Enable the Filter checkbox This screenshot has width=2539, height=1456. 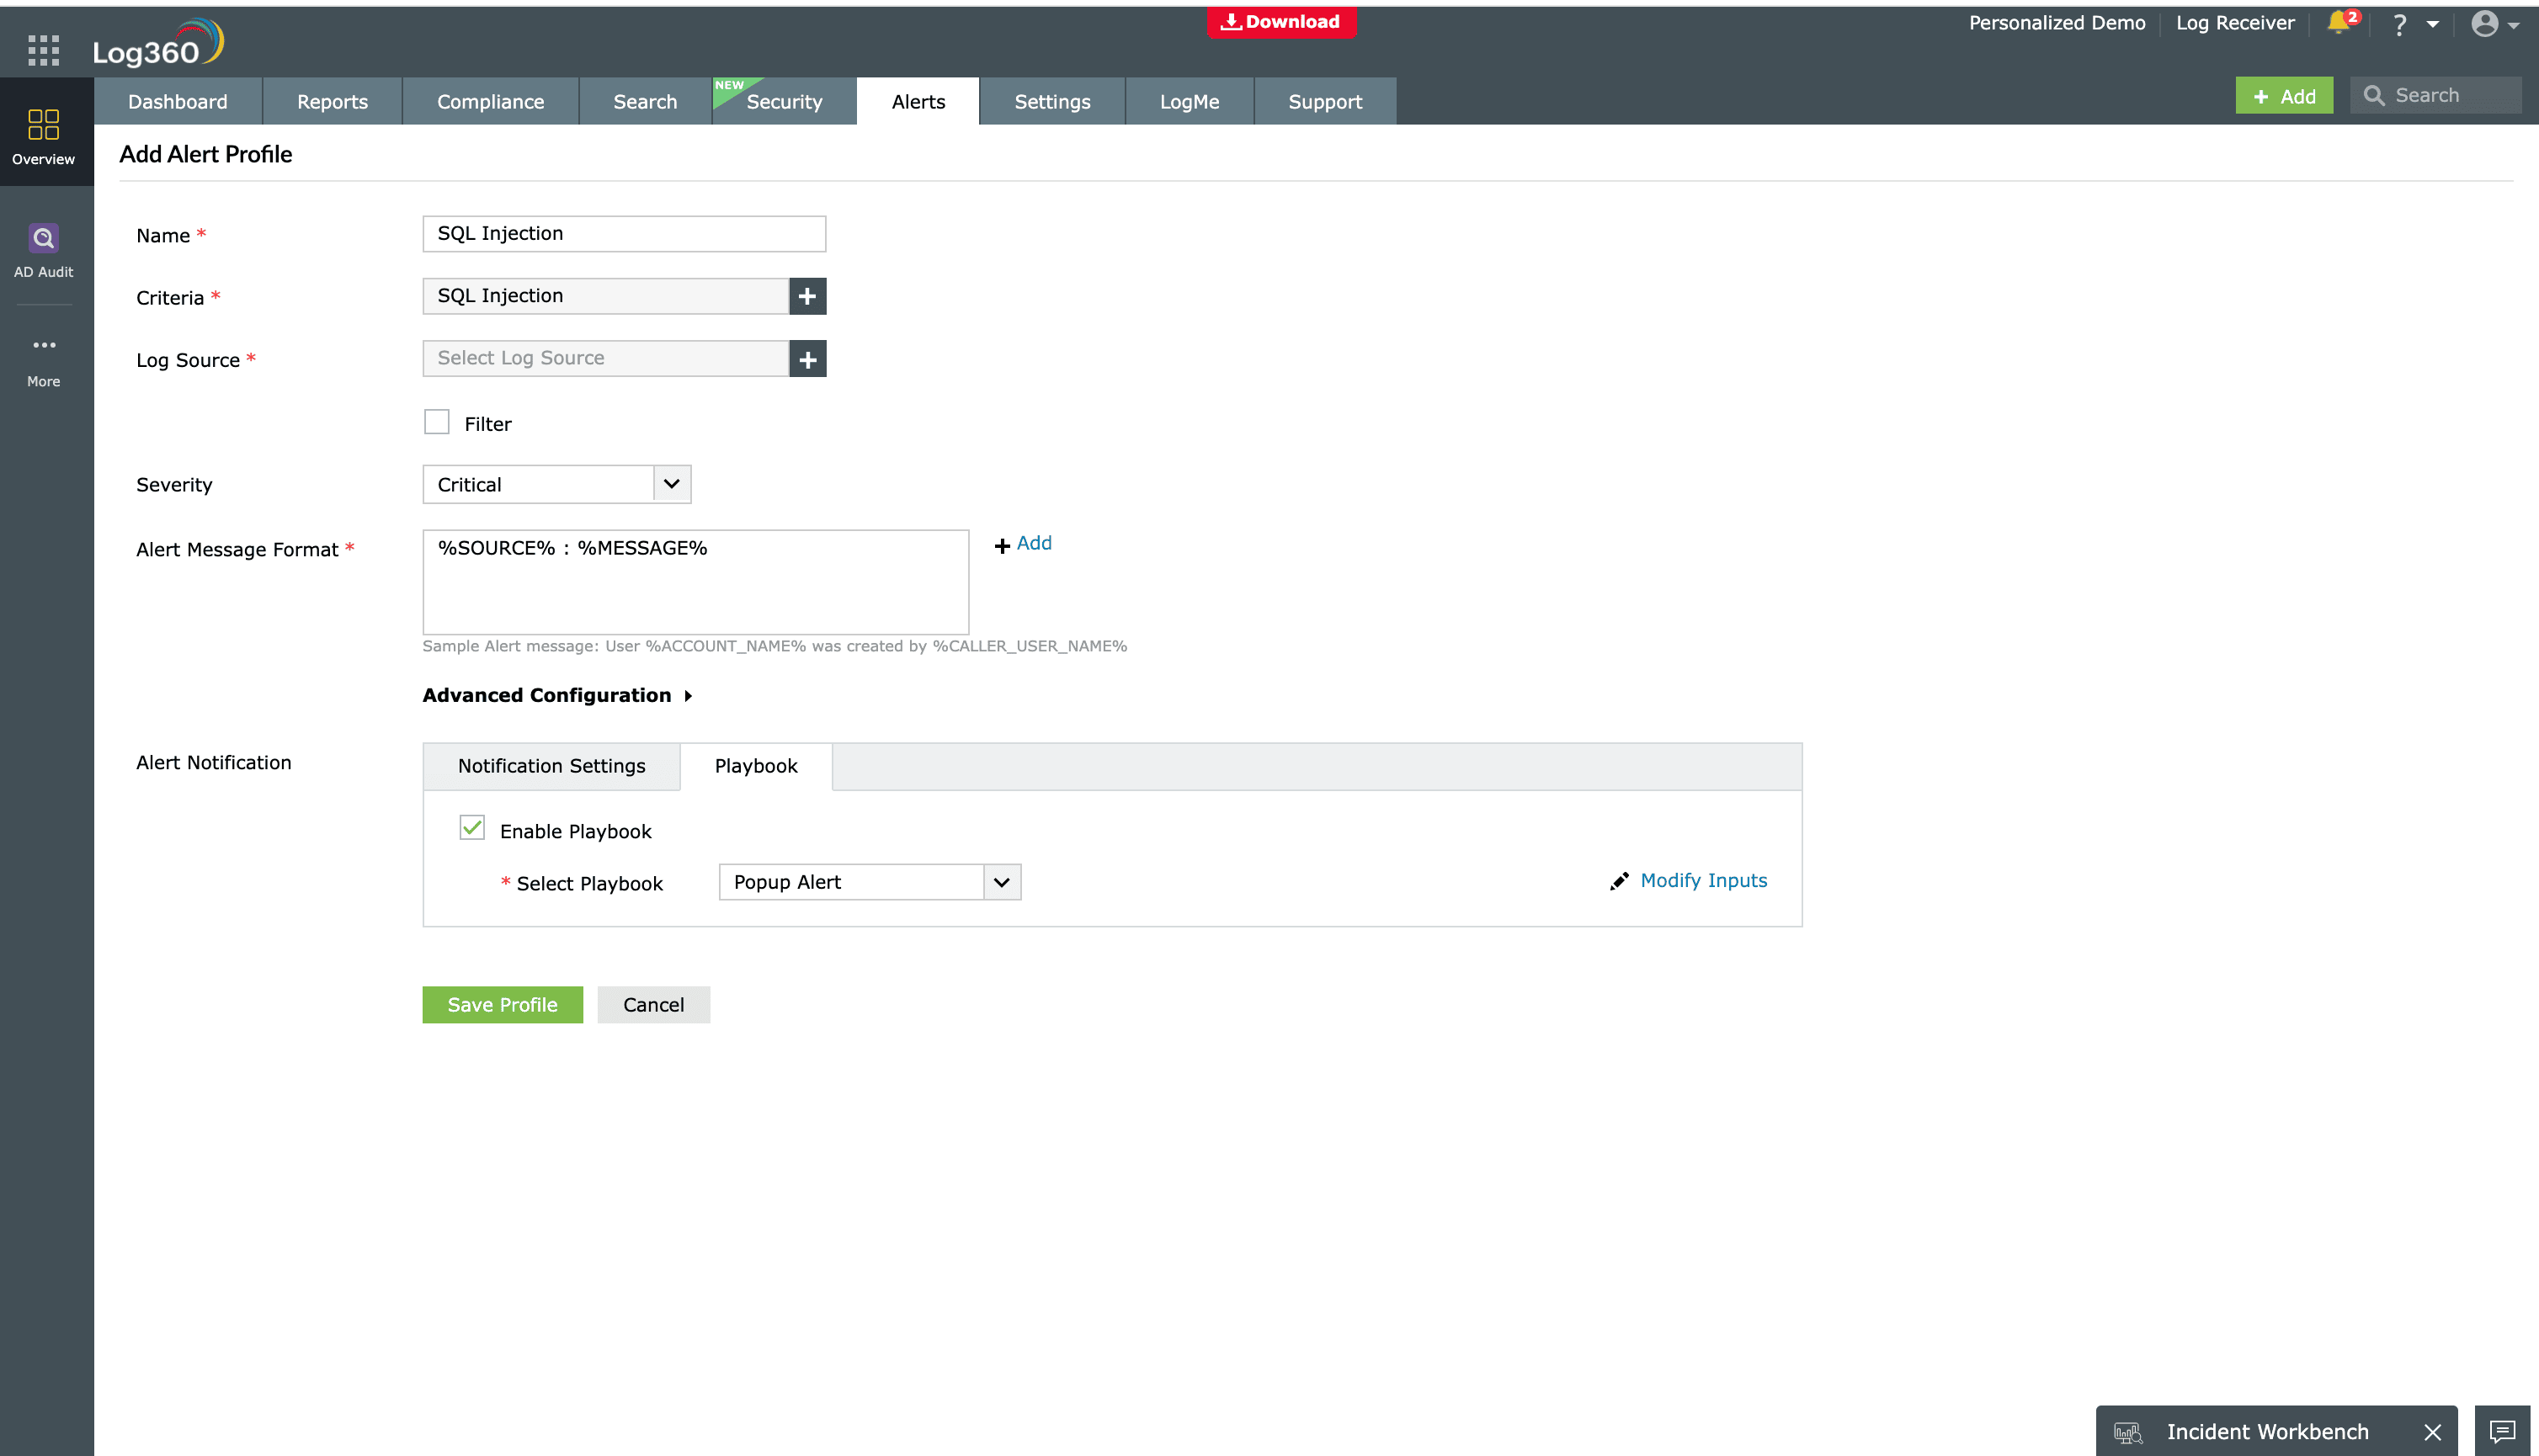click(x=436, y=422)
